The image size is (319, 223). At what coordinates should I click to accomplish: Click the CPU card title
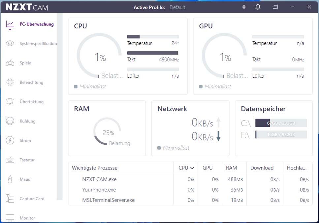[80, 26]
